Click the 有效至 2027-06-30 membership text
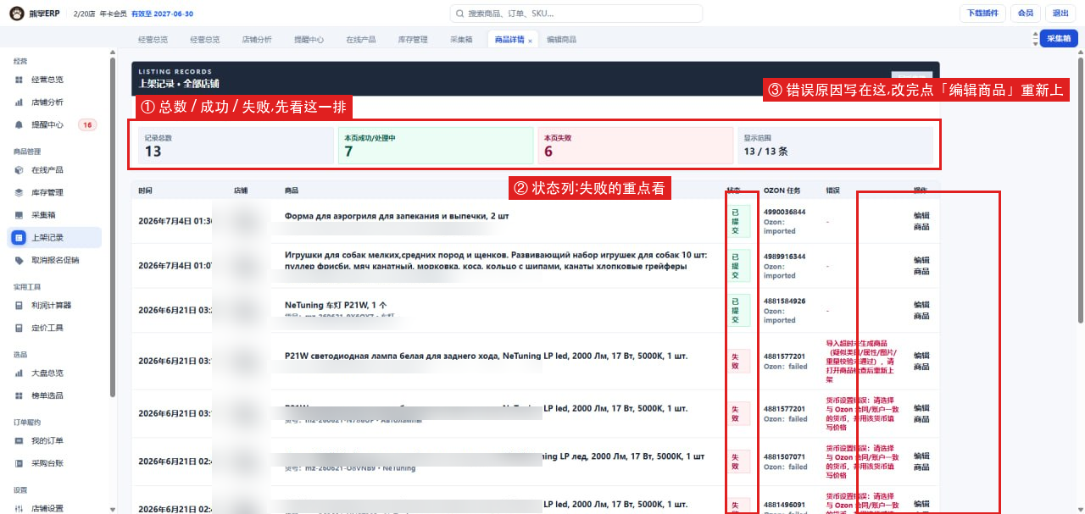 [162, 14]
